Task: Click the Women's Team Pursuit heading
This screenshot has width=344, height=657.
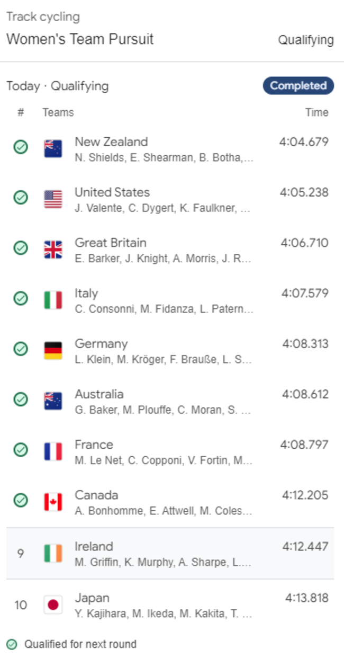Action: [x=80, y=39]
